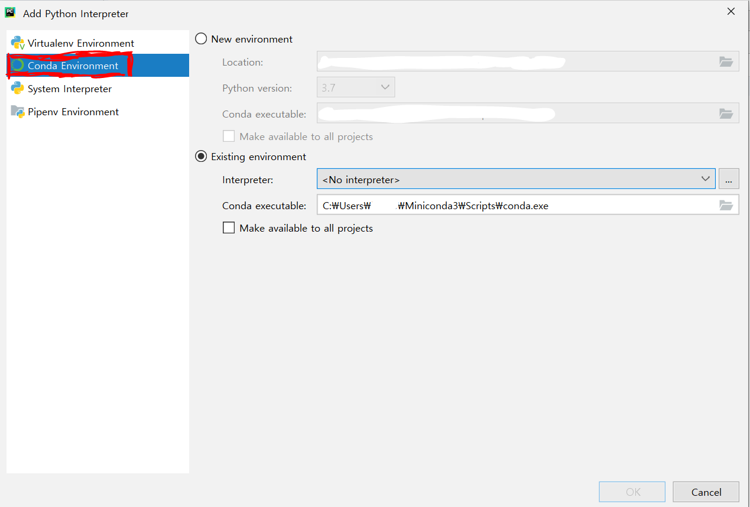Enable Make available to all projects checkbox
Viewport: 750px width, 507px height.
click(229, 227)
